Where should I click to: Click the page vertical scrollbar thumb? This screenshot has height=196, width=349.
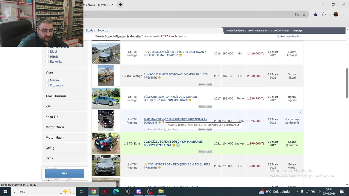[347, 83]
